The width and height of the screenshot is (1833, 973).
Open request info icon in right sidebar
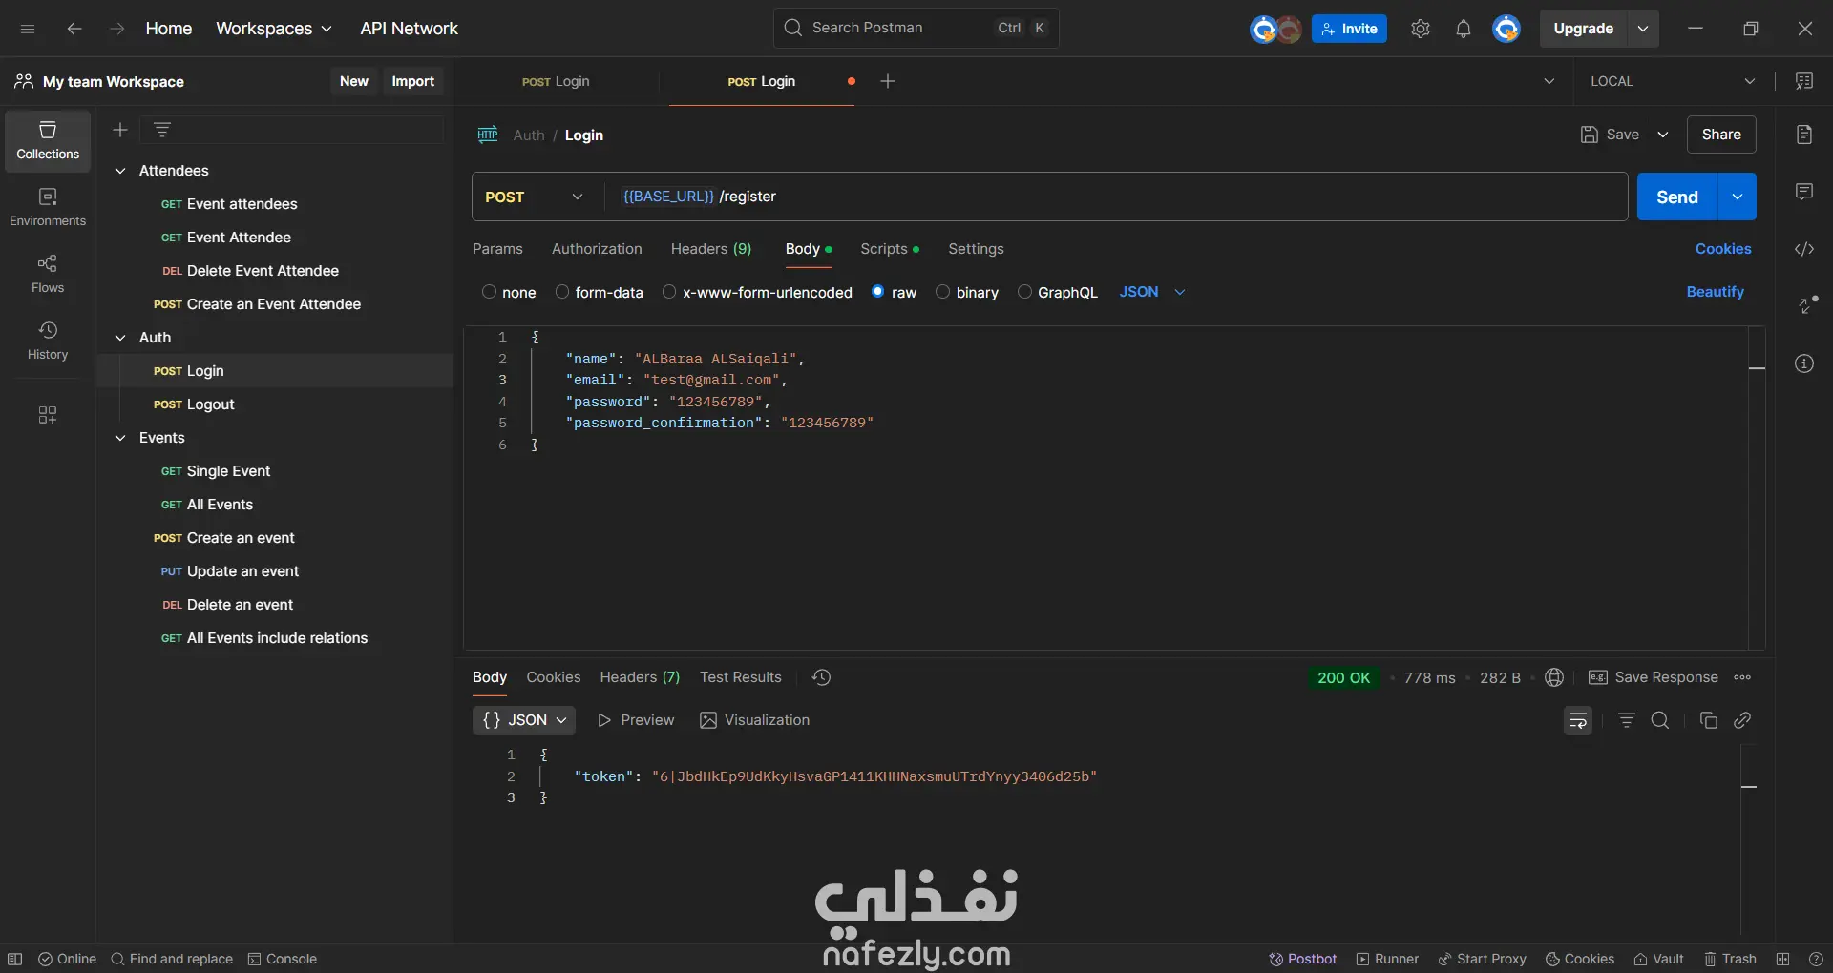(x=1804, y=363)
